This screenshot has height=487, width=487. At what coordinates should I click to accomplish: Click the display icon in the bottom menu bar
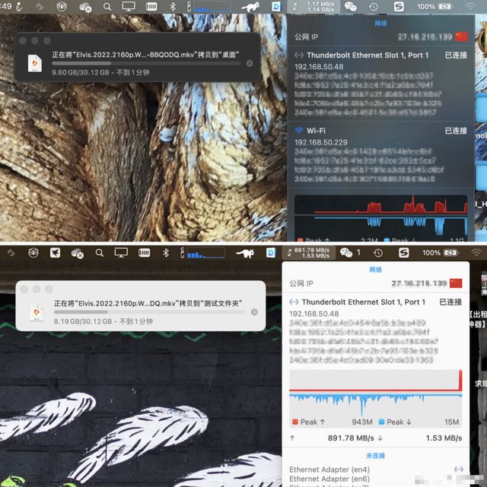121,253
